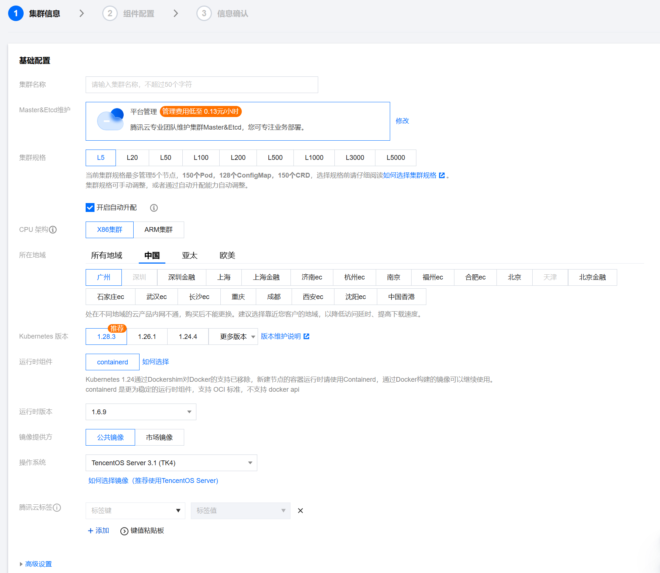Open the 运行时版本 1.6.9 dropdown
Viewport: 660px width, 573px height.
(141, 412)
